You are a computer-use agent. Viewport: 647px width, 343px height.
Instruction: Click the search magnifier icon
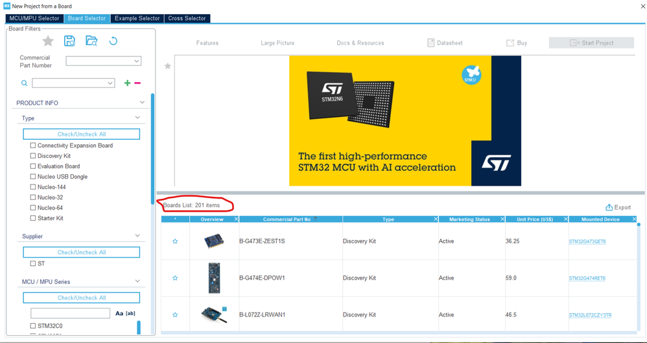[25, 83]
